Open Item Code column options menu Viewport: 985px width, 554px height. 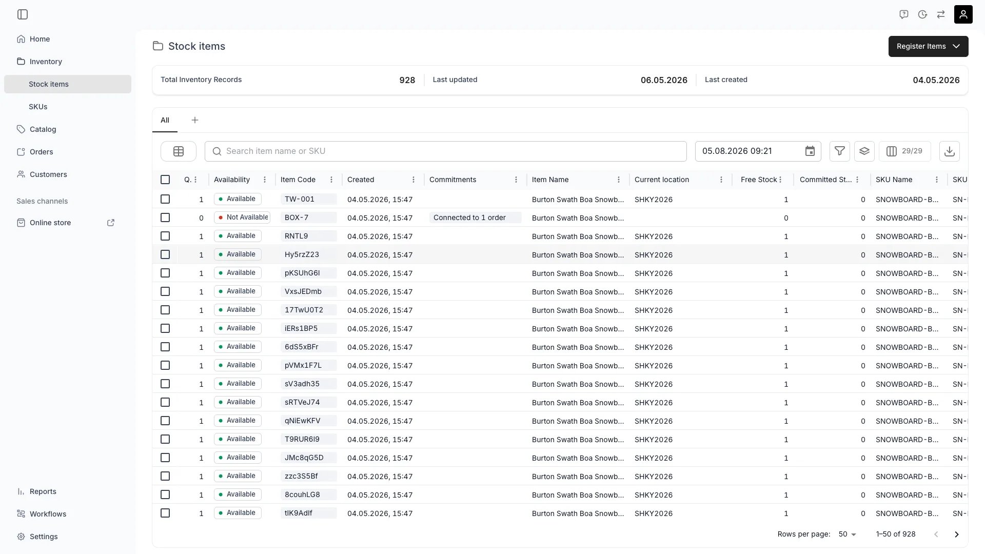(x=331, y=180)
